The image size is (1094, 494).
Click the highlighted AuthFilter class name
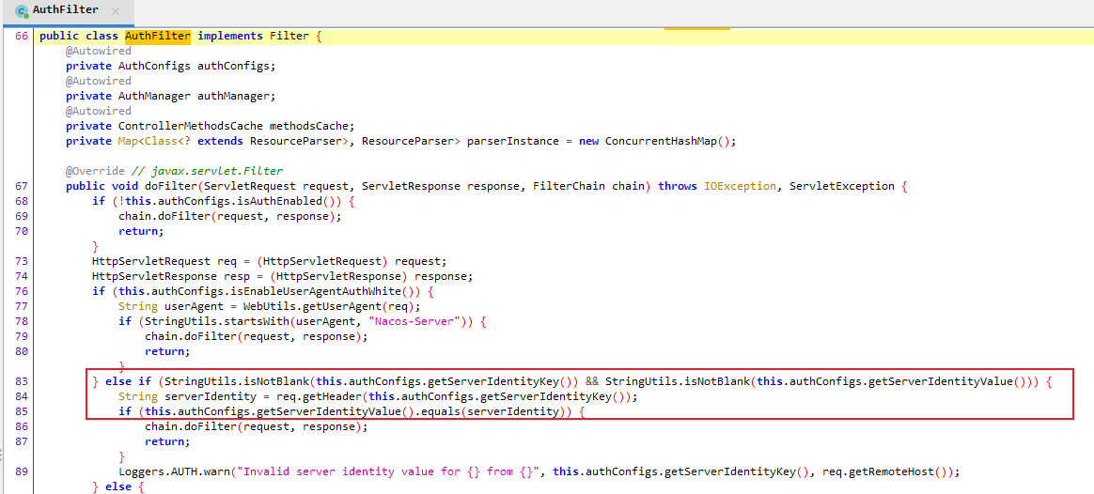tap(158, 36)
